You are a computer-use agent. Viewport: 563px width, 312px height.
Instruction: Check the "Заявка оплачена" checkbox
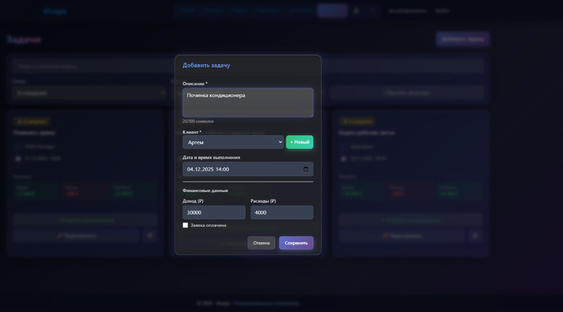click(x=186, y=225)
